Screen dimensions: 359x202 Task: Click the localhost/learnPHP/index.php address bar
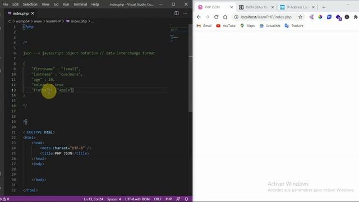point(266,17)
